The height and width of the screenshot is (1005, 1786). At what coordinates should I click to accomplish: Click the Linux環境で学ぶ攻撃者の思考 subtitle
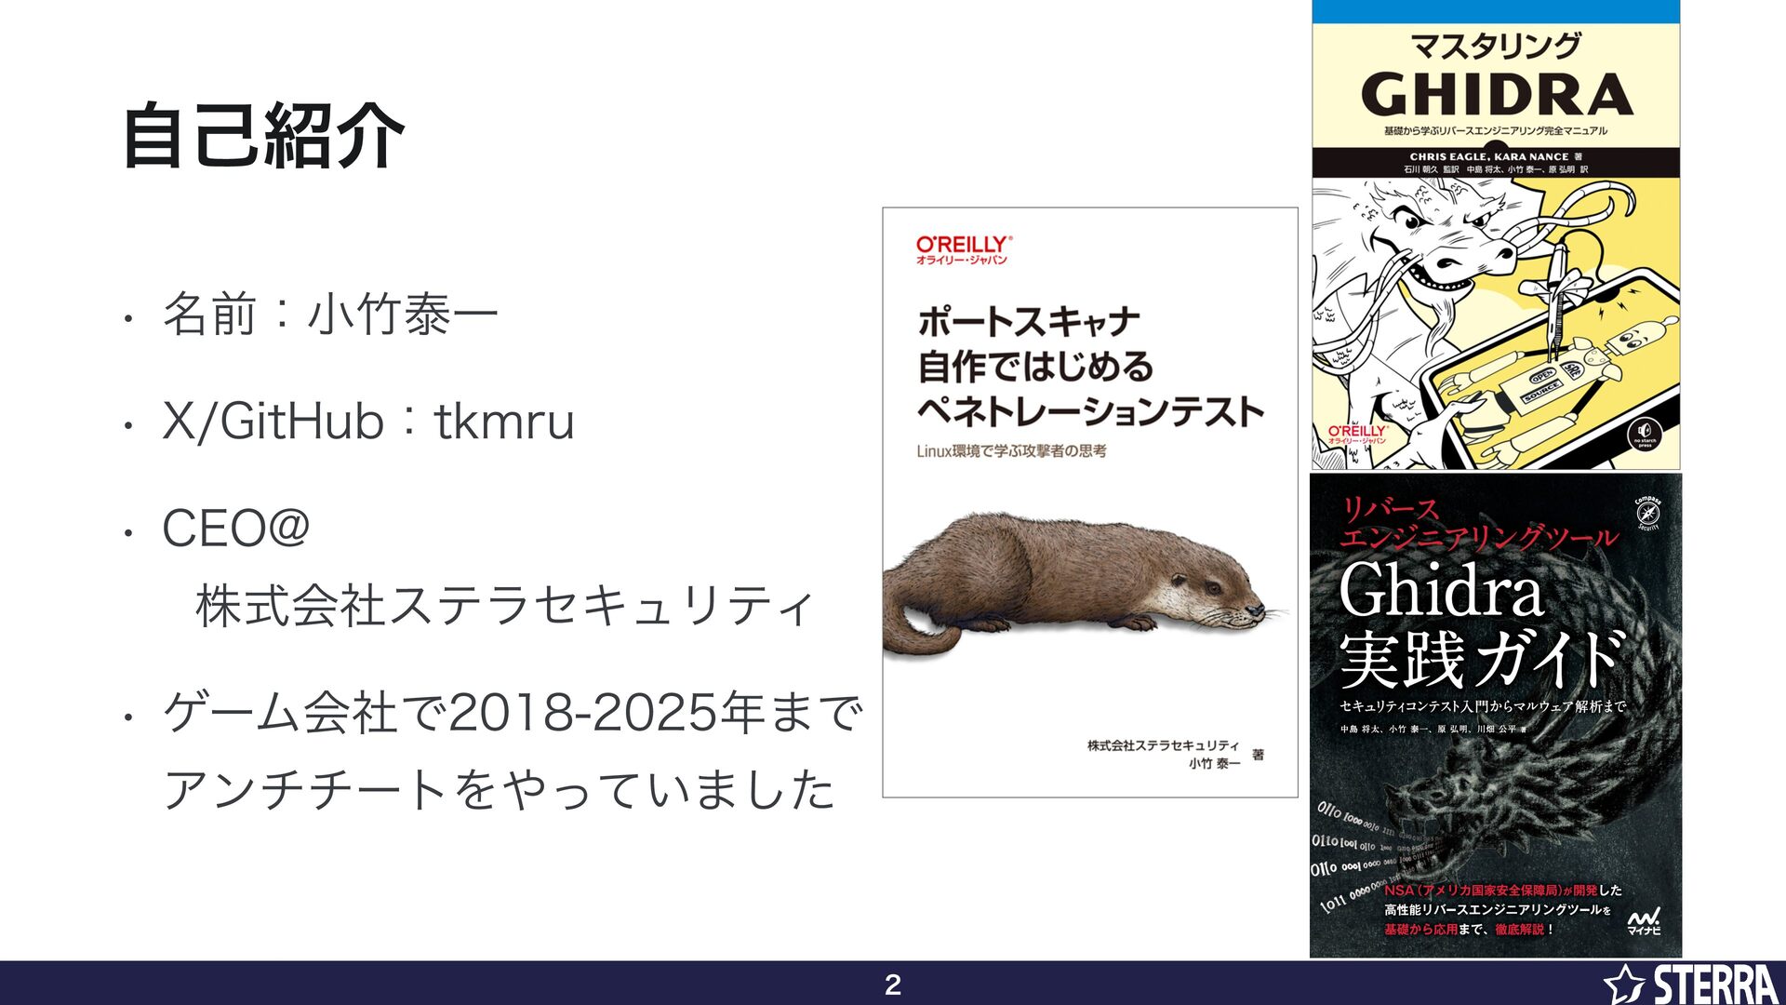(x=1011, y=451)
